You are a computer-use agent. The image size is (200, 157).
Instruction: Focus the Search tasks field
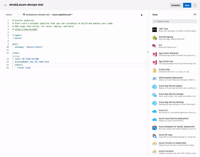(175, 21)
